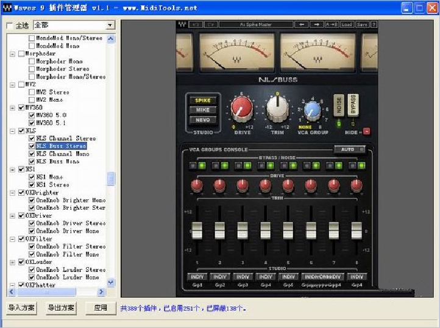Click group 5 green noise LED button
The image size is (440, 328).
pos(293,166)
